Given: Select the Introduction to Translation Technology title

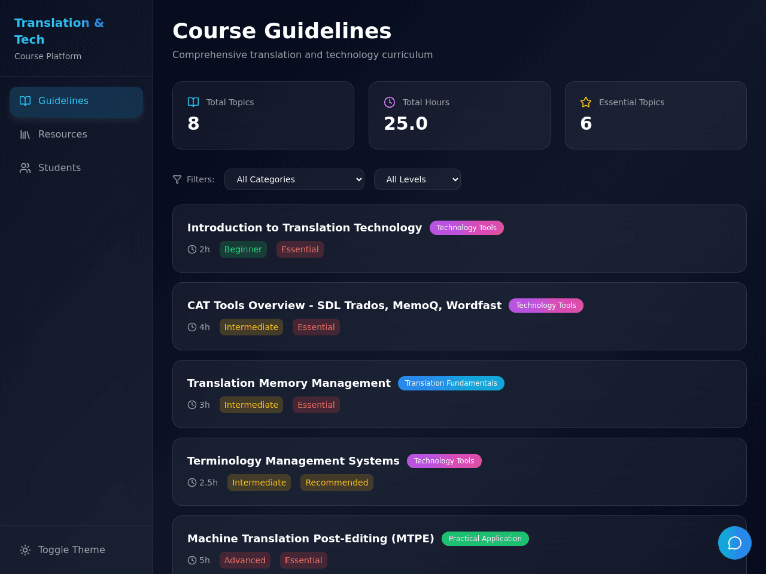Looking at the screenshot, I should click(305, 228).
